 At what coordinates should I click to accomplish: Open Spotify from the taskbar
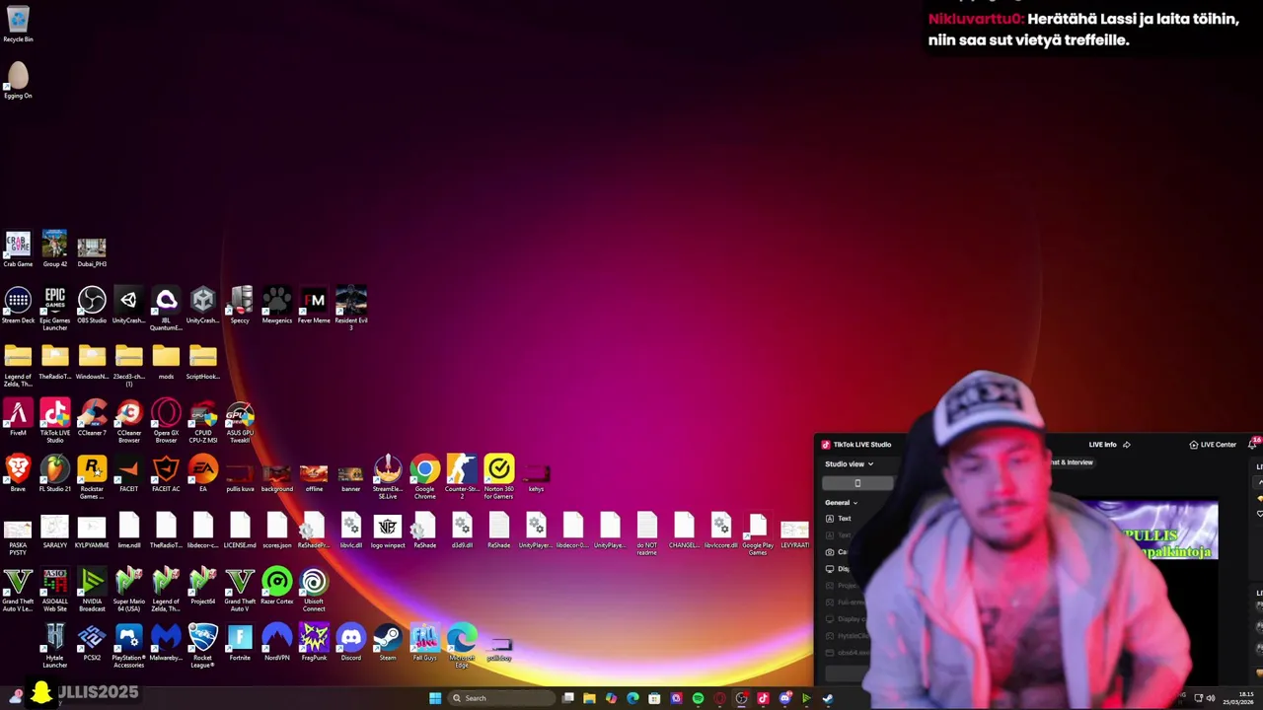pos(698,698)
